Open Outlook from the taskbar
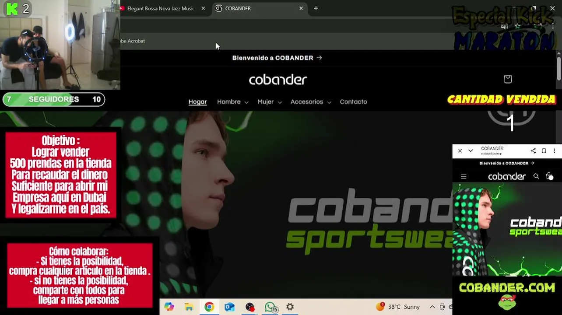The image size is (562, 315). pyautogui.click(x=229, y=307)
